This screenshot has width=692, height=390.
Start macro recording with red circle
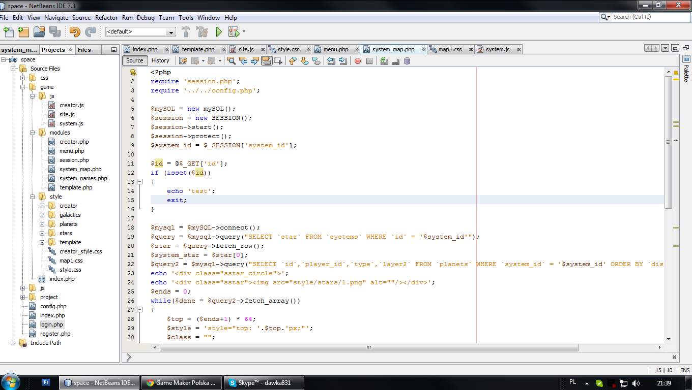tap(358, 61)
